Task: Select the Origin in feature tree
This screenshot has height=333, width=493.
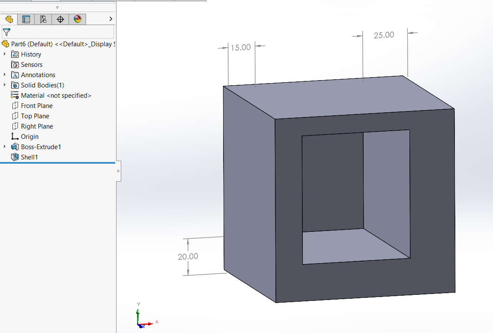Action: coord(30,137)
